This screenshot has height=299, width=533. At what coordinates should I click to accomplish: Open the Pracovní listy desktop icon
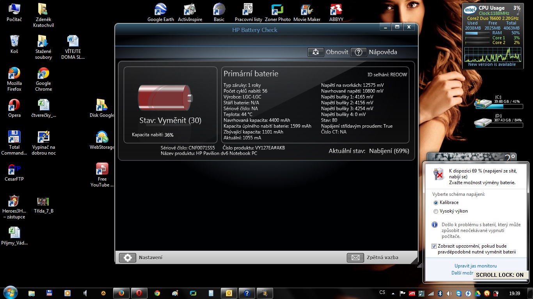coord(249,12)
